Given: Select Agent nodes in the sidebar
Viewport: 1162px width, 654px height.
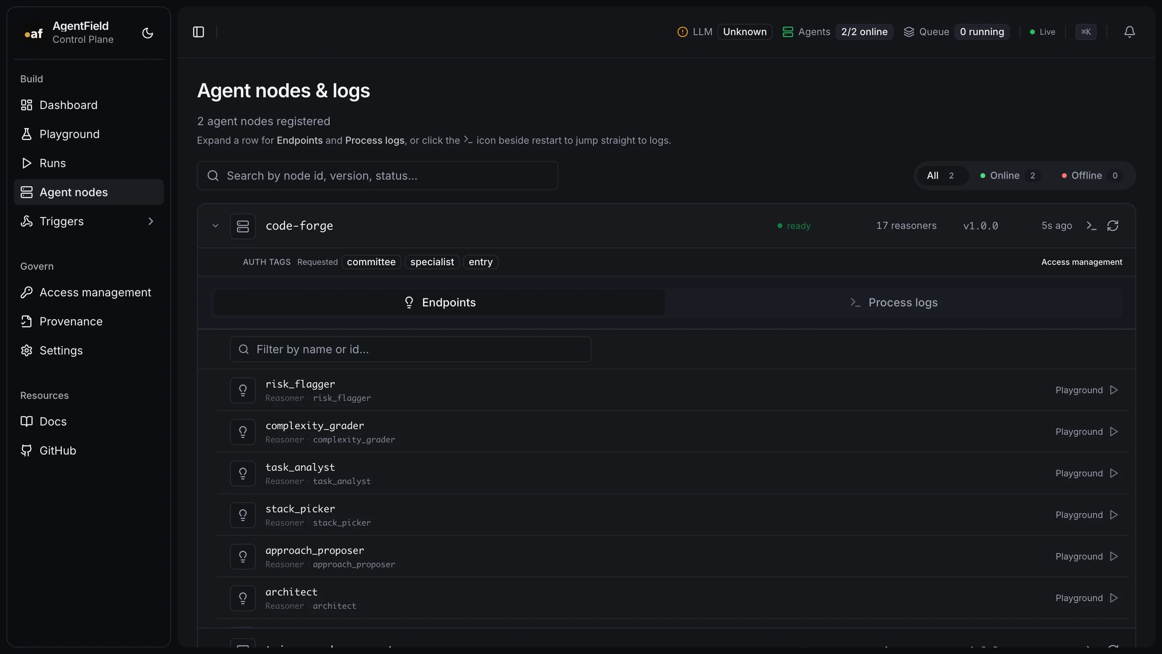Looking at the screenshot, I should (88, 192).
